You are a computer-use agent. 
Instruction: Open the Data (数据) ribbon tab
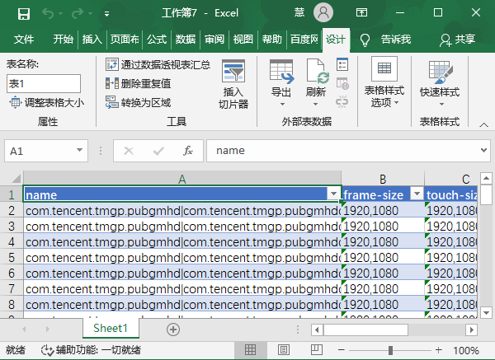pyautogui.click(x=186, y=40)
